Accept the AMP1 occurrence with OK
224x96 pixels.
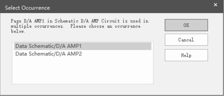coord(186,25)
